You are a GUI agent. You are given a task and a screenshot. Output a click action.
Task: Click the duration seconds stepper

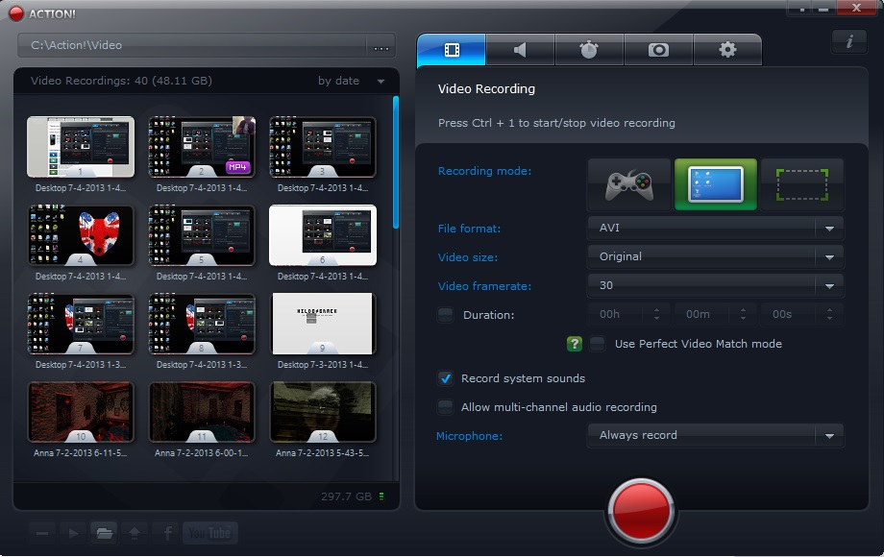click(829, 314)
